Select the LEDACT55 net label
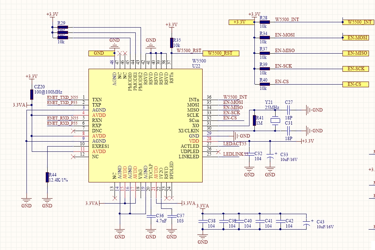 (x=235, y=144)
